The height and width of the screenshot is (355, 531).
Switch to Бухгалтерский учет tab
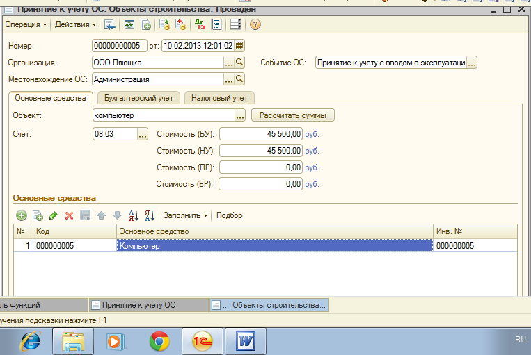point(138,98)
